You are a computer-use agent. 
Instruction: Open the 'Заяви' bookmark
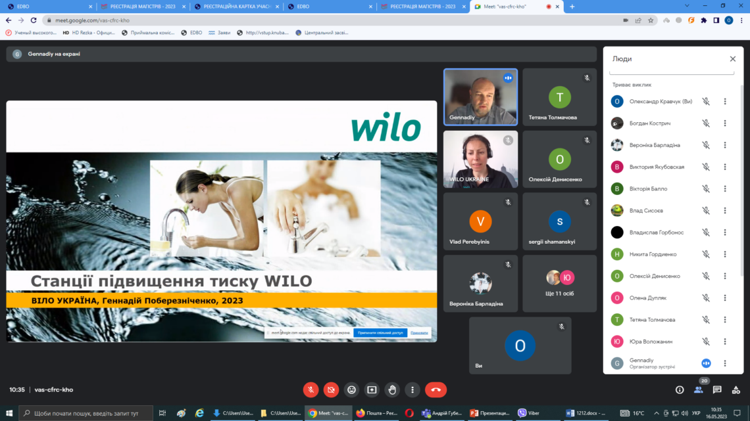coord(220,33)
